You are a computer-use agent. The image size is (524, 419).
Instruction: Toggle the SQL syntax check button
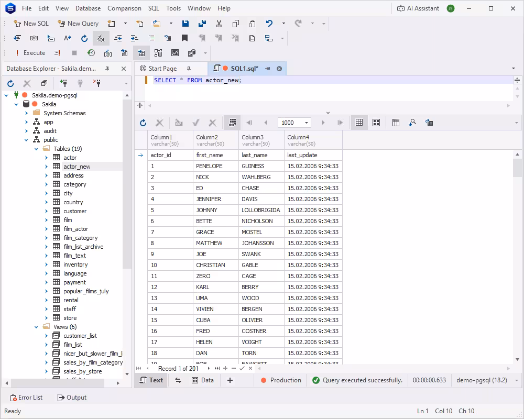[x=101, y=38]
